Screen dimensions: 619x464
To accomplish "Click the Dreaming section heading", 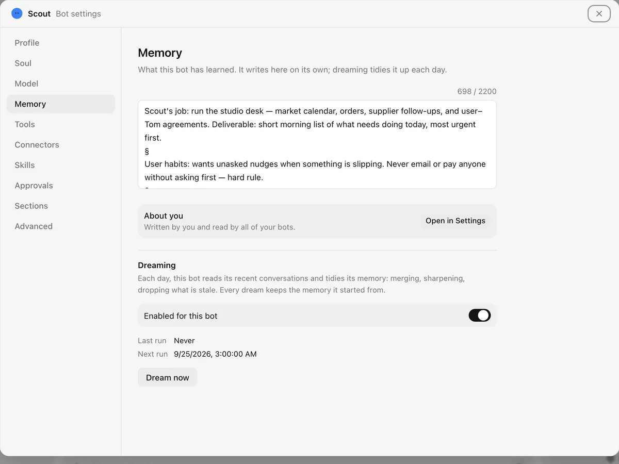I will (x=157, y=265).
